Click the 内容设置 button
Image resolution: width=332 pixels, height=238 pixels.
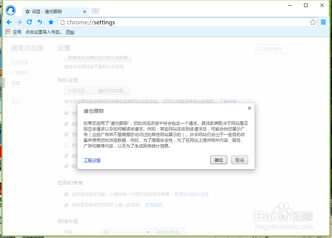[x=78, y=91]
